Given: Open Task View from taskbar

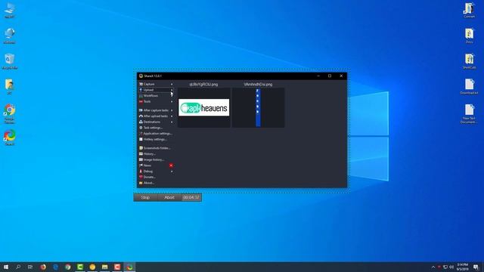Looking at the screenshot, I should click(30, 267).
